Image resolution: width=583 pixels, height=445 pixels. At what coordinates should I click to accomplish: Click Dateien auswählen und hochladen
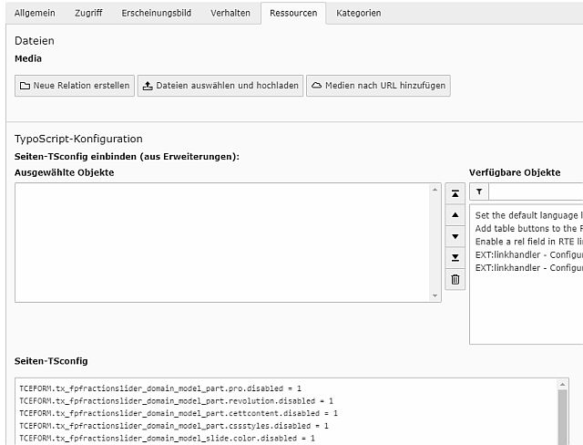tap(220, 86)
